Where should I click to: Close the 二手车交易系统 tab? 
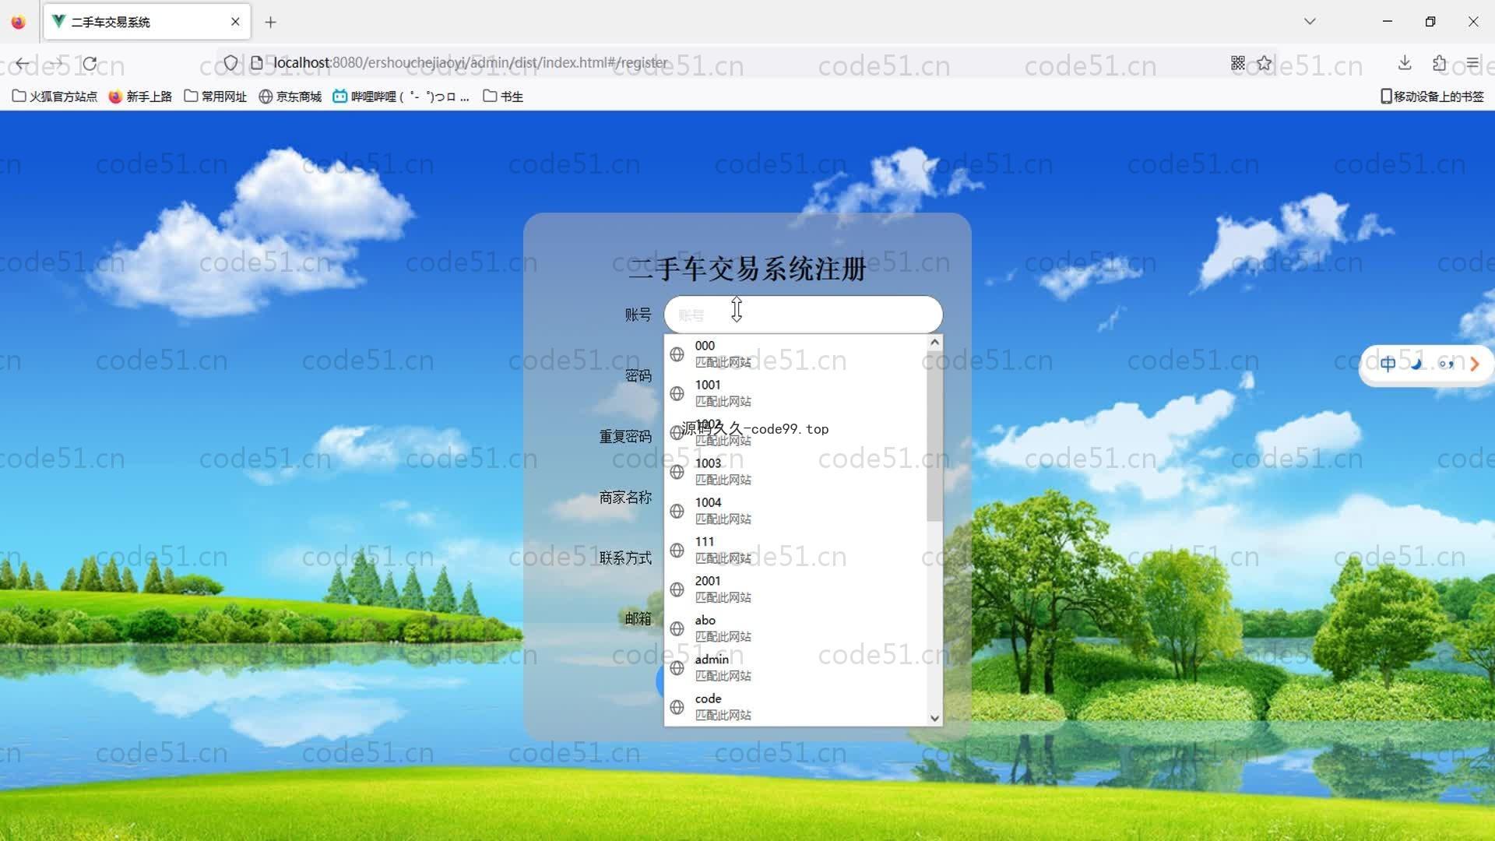click(x=235, y=22)
